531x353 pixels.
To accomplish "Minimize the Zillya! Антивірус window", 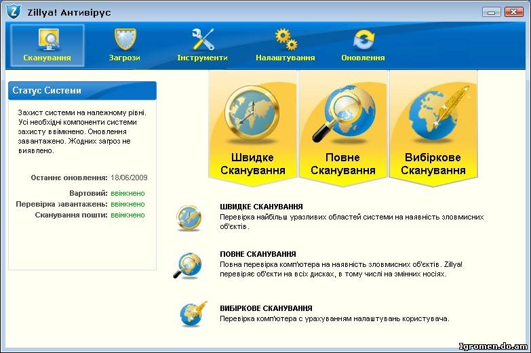I will 492,12.
